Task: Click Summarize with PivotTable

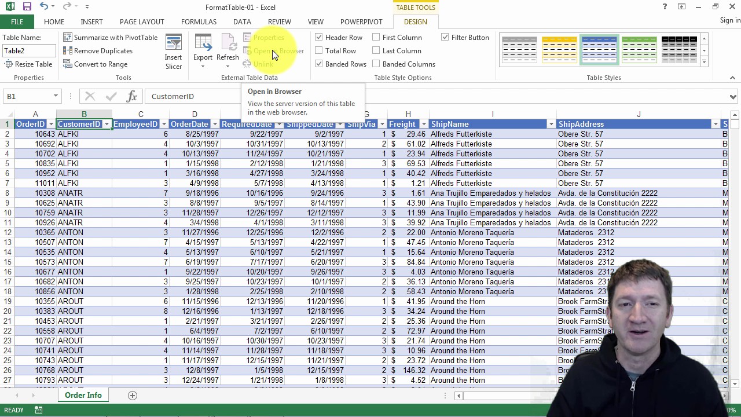Action: pos(111,37)
